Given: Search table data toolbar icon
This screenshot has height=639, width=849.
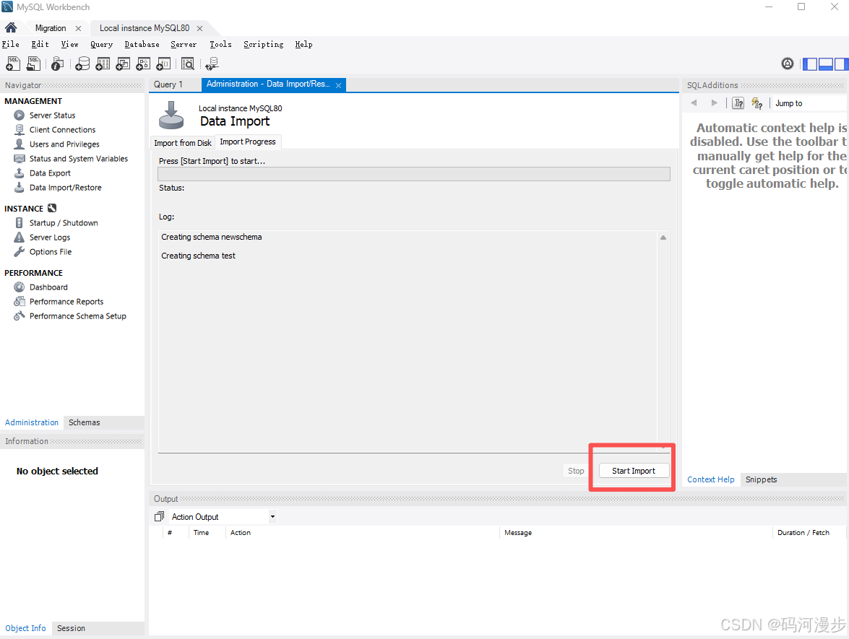Looking at the screenshot, I should [x=187, y=64].
